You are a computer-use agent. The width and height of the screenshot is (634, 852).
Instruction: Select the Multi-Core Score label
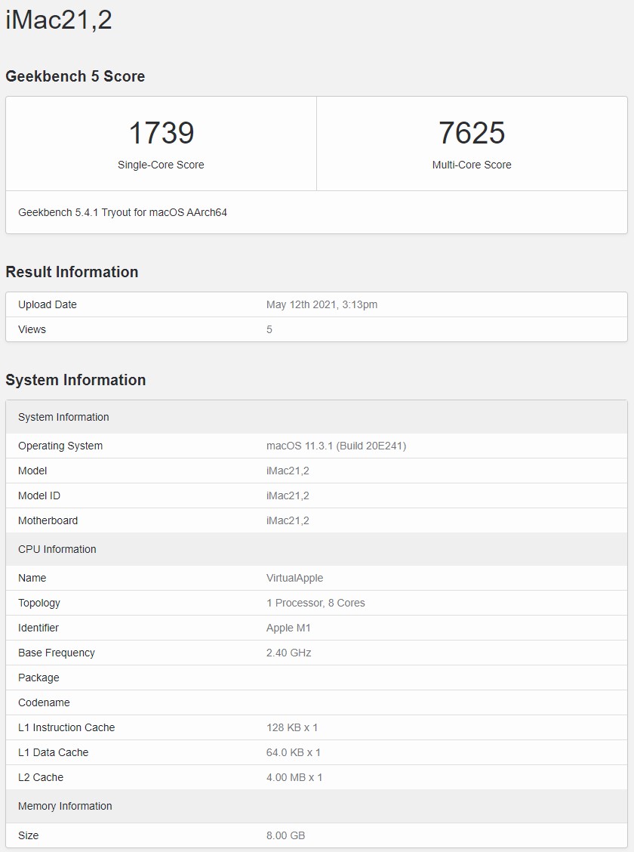pyautogui.click(x=472, y=165)
